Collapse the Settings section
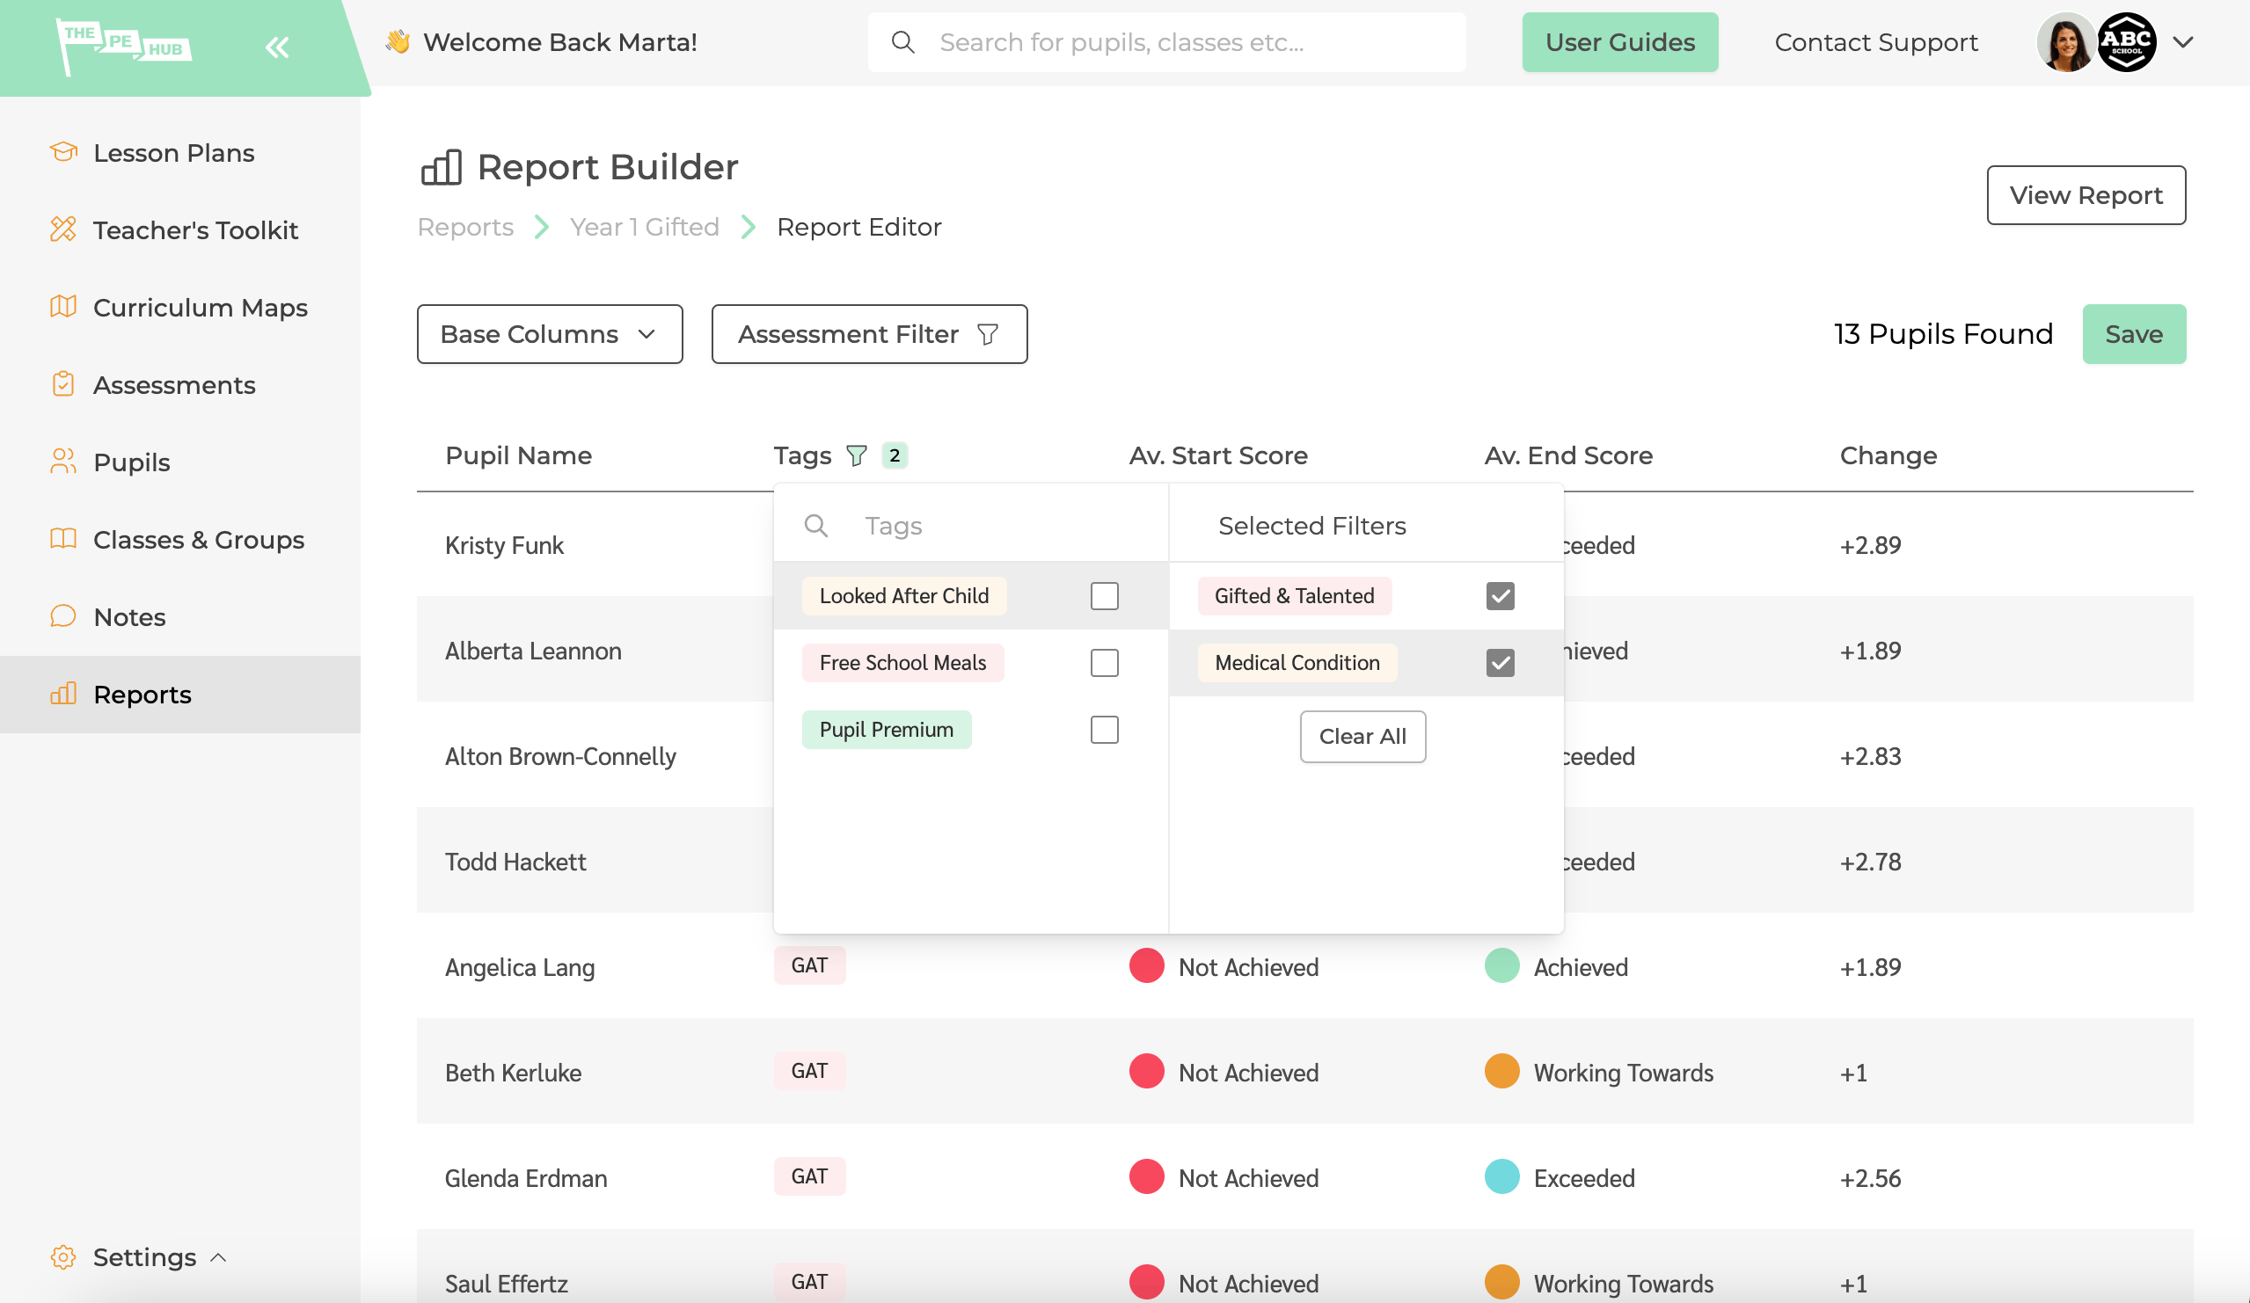 point(217,1256)
